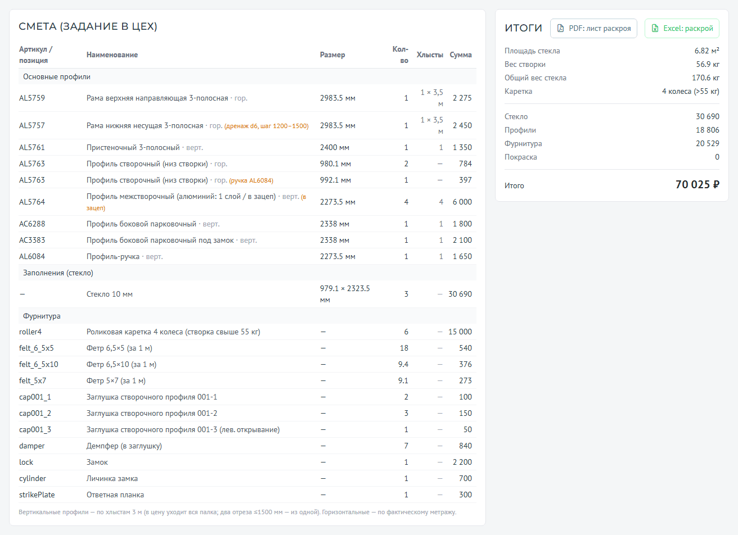
Task: Select article code AC6288
Action: (32, 224)
